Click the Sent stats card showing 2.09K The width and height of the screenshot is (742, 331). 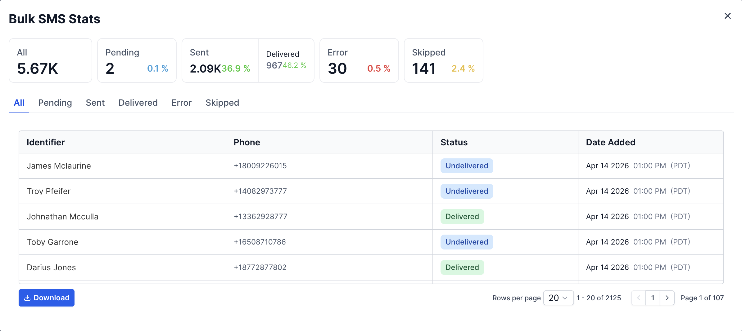pyautogui.click(x=219, y=60)
